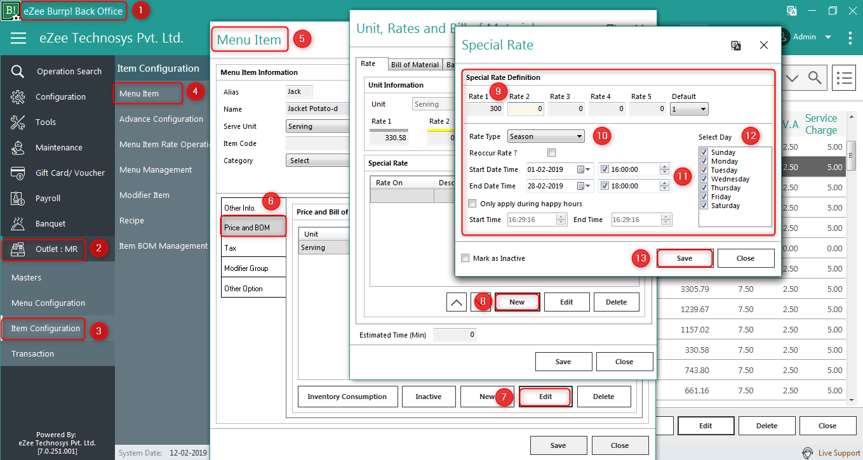Click the eZee Burrp! app logo
This screenshot has width=863, height=460.
click(10, 11)
